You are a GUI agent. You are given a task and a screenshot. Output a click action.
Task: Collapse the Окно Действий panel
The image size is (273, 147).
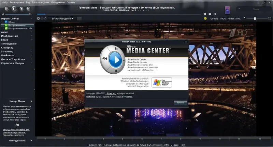(31, 141)
